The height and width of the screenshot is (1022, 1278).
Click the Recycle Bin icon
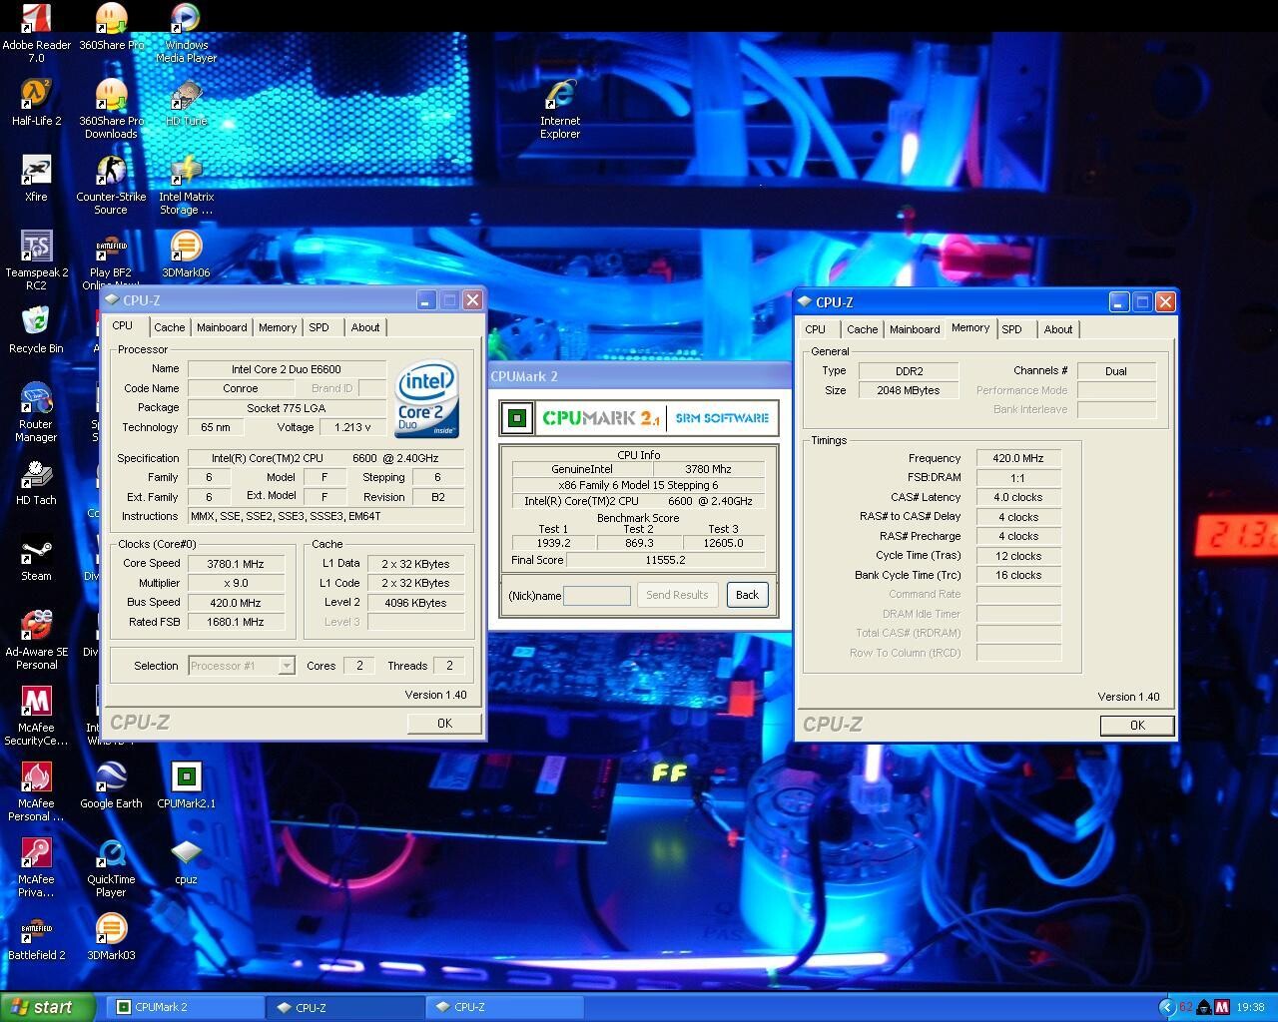pos(37,330)
